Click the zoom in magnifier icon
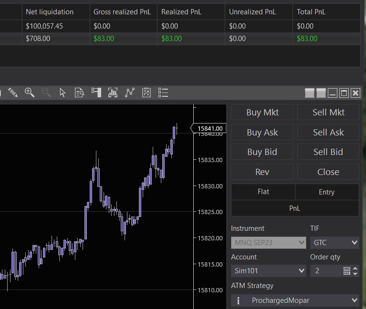The width and height of the screenshot is (366, 309). (30, 93)
